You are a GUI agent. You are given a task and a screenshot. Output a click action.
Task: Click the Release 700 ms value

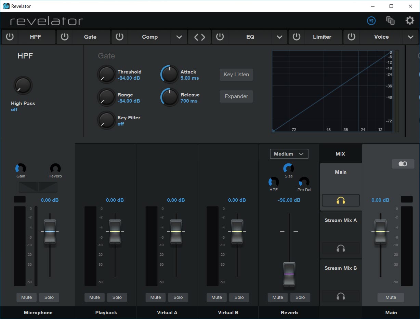(x=189, y=101)
